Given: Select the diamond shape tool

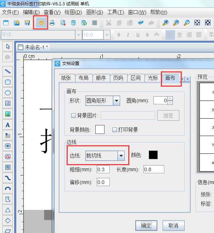Looking at the screenshot, I should (8, 221).
